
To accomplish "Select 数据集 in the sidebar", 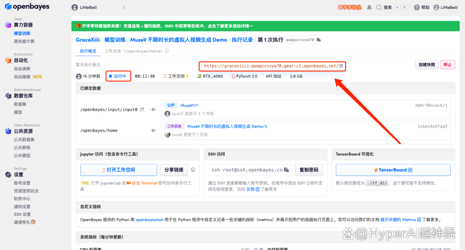I will 20,104.
